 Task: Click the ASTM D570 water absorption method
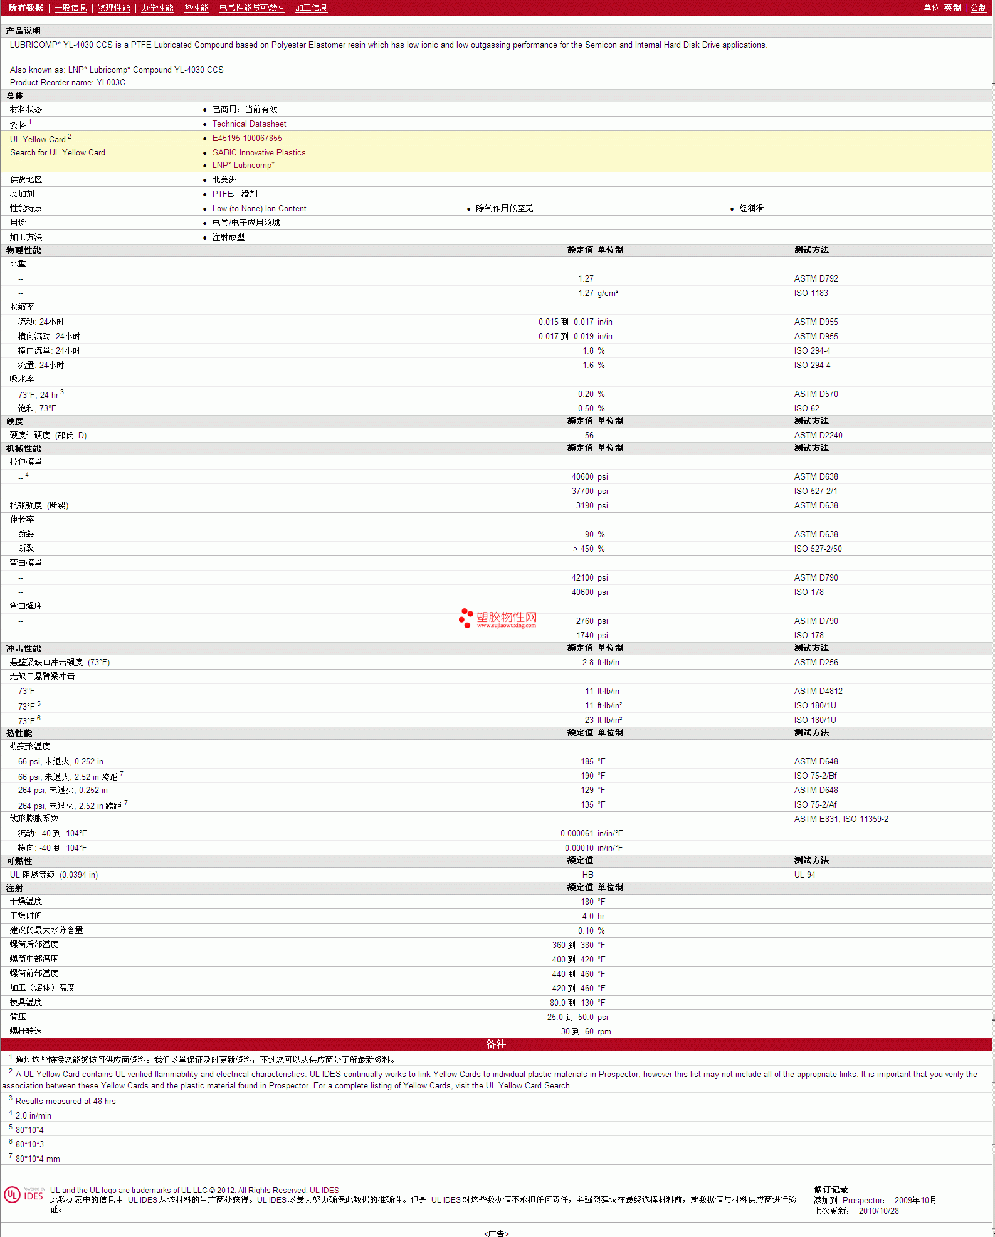pyautogui.click(x=816, y=394)
